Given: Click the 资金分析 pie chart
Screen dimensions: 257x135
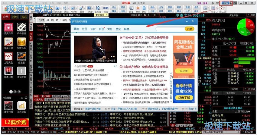Looking at the screenshot, I should 246,27.
